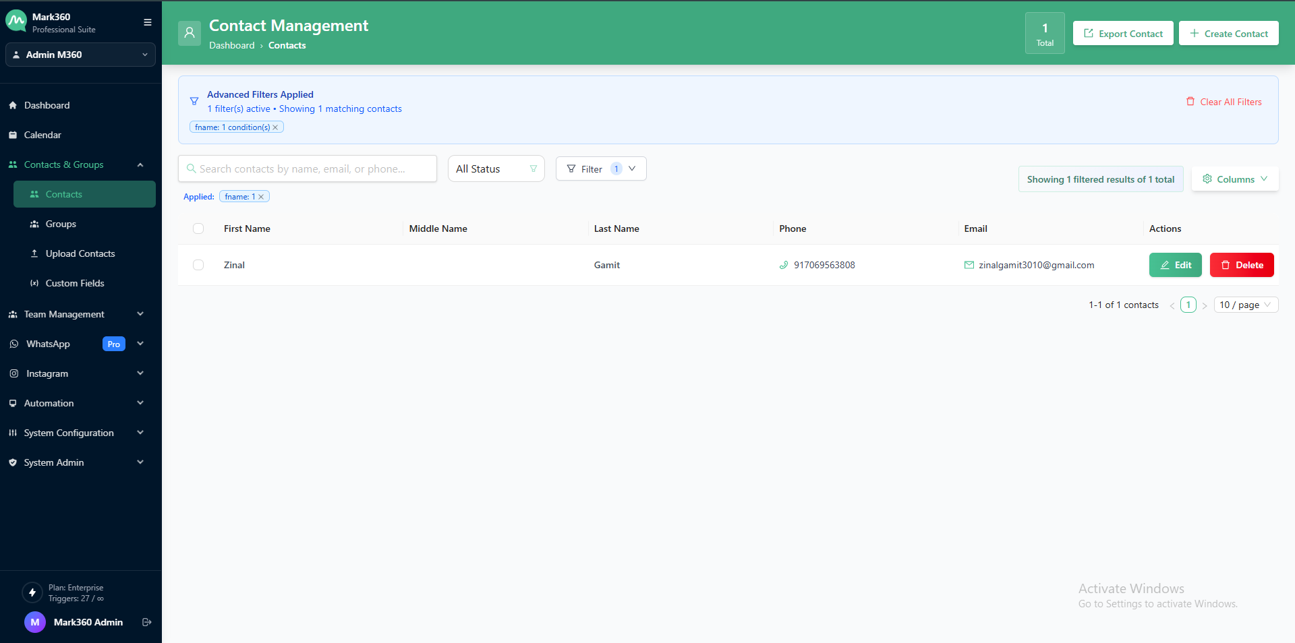The width and height of the screenshot is (1295, 643).
Task: Remove the fname condition filter tag
Action: 275,127
